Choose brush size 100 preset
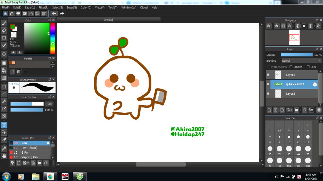The height and width of the screenshot is (181, 323). click(x=279, y=162)
